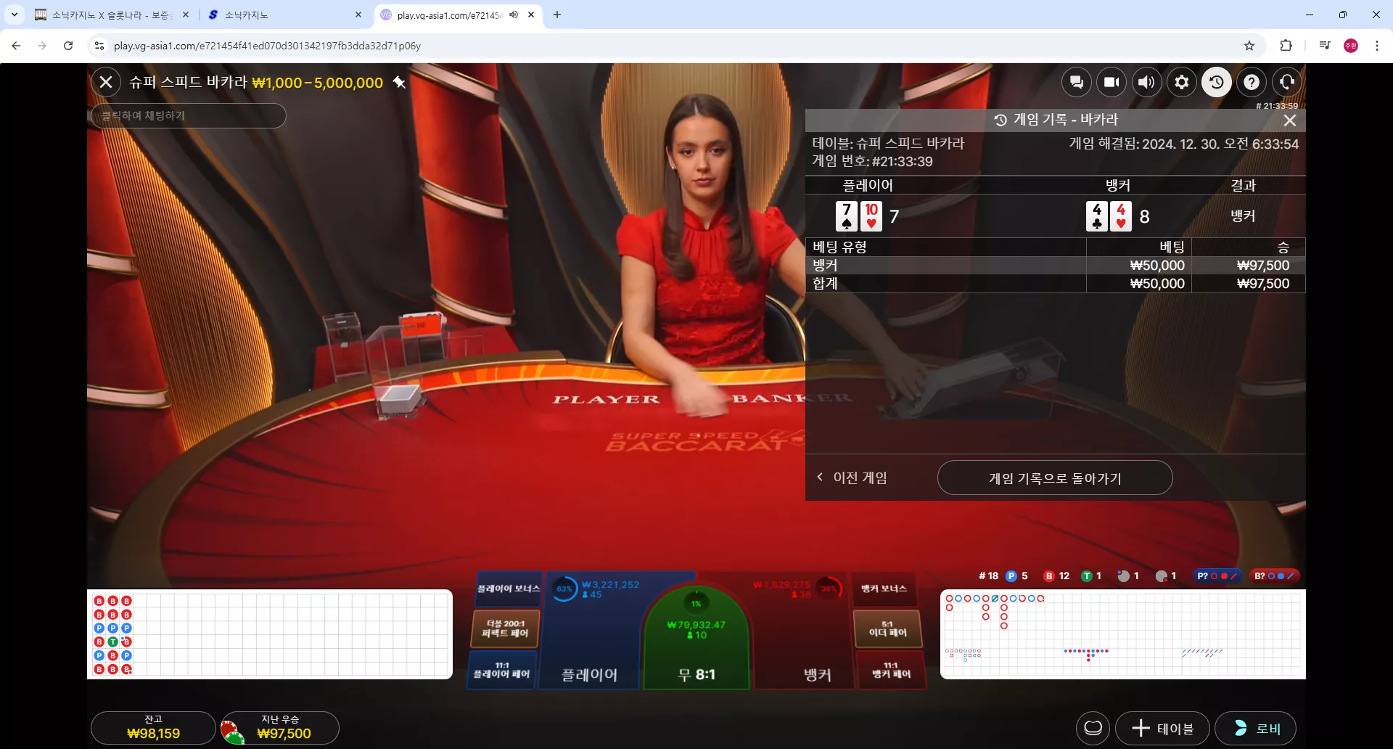Click the round oval icon button near 테이블
The height and width of the screenshot is (749, 1393).
(1093, 728)
